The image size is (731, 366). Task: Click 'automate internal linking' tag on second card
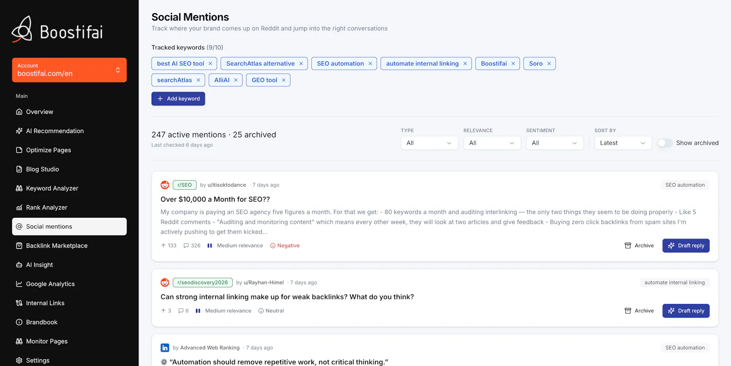tap(674, 282)
